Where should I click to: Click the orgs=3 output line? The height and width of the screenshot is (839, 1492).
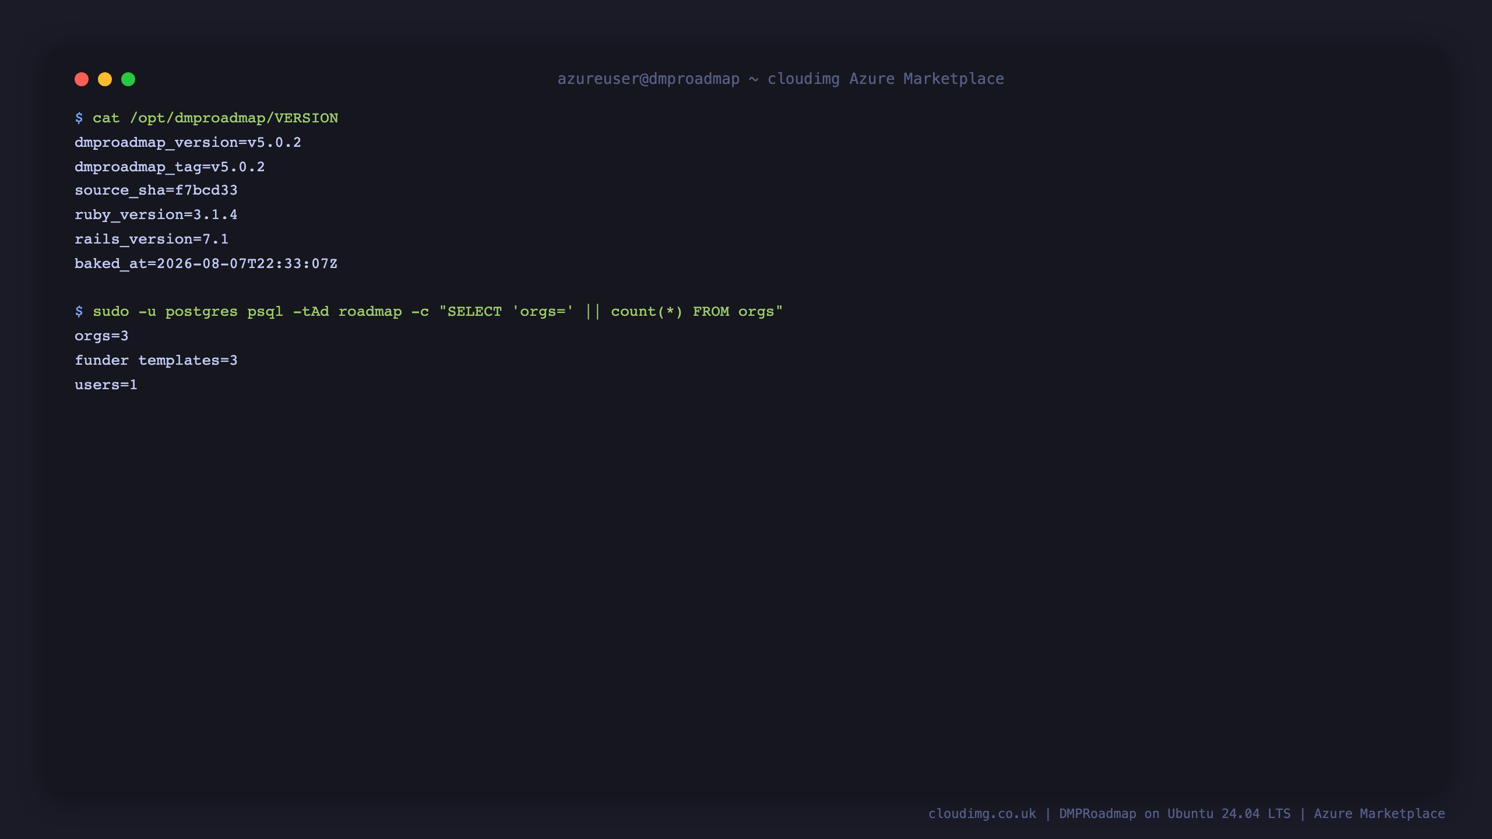coord(101,336)
